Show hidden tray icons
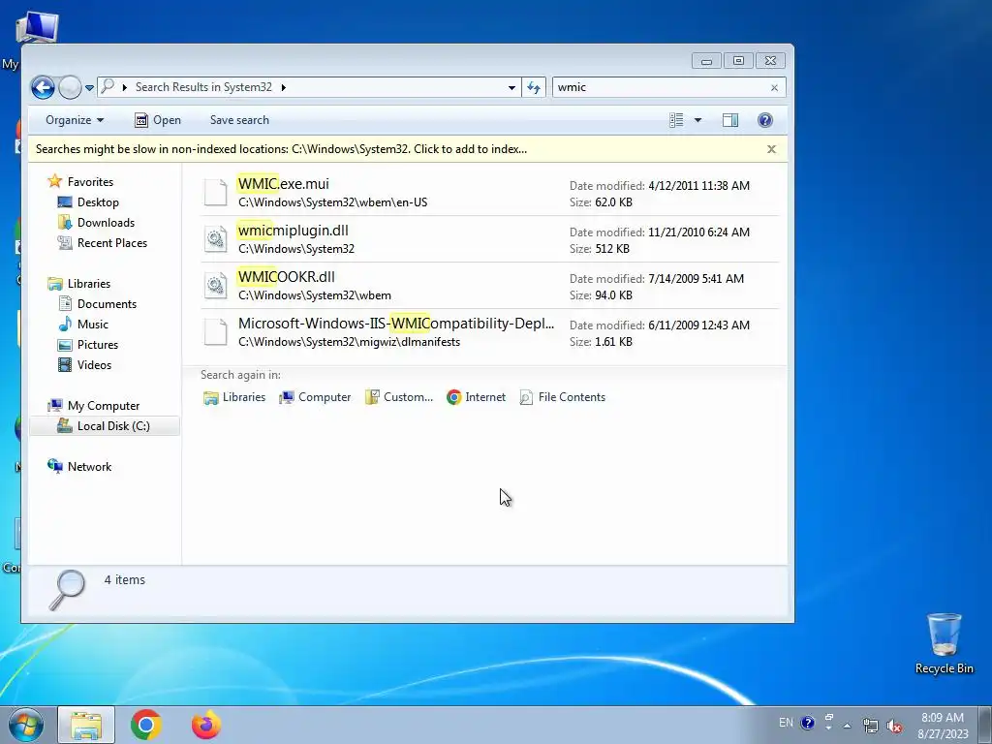The height and width of the screenshot is (744, 992). (x=847, y=725)
